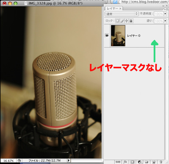
Task: Delete layer with trash icon
Action: 161,162
